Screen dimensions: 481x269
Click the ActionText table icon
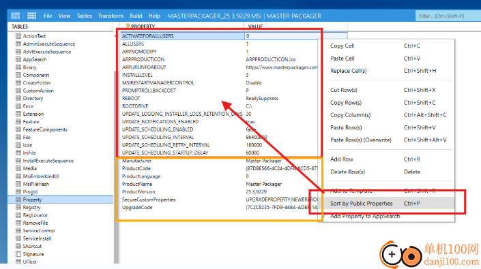pyautogui.click(x=18, y=36)
